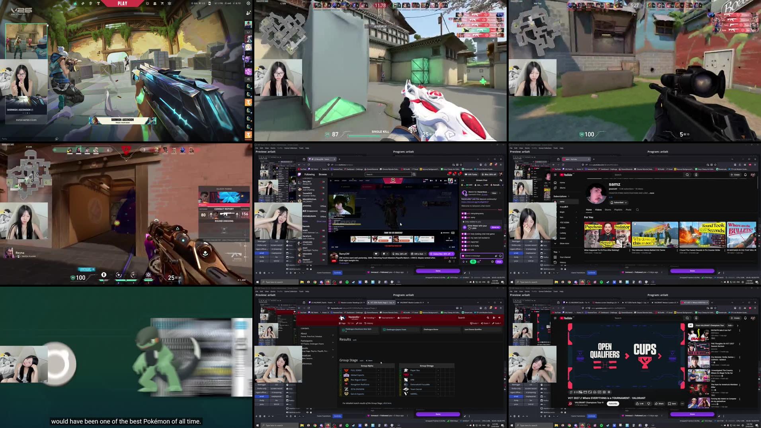
Task: Open PATCH NOTES (12.09) card in Valorant menu
Action: click(26, 120)
